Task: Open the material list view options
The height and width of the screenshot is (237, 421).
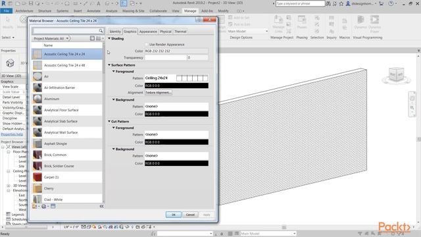Action: coord(99,38)
